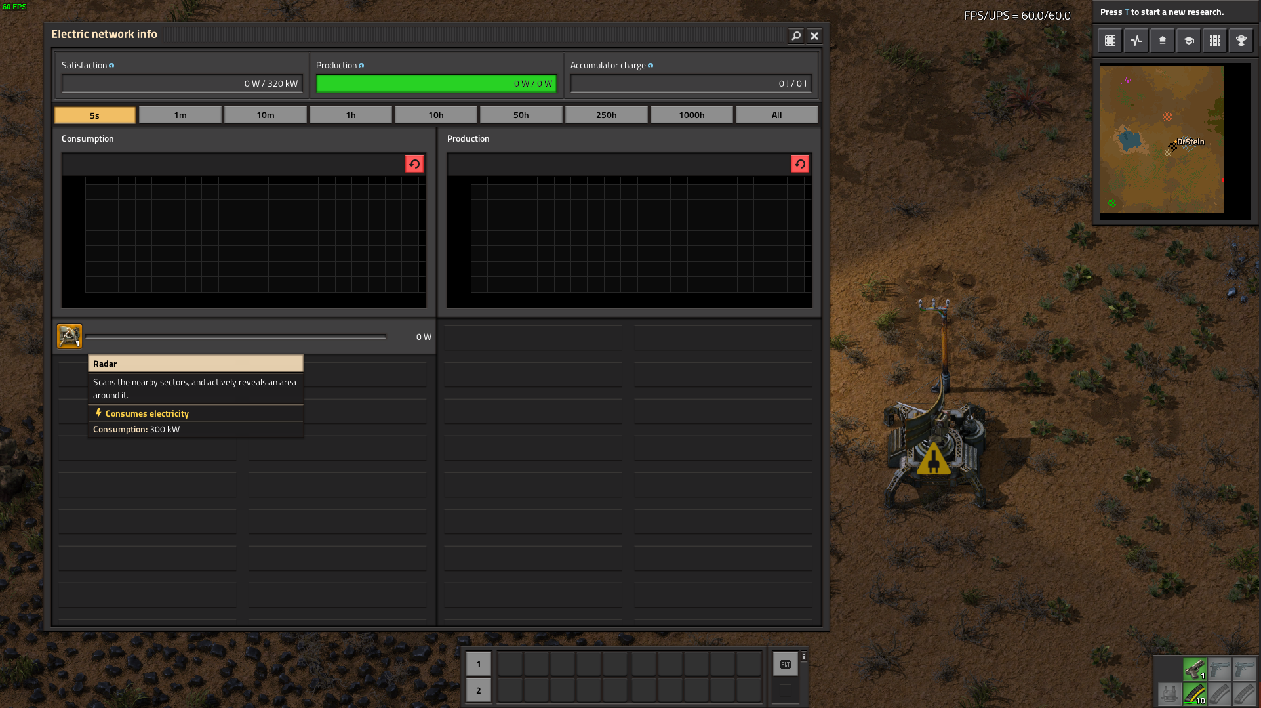1261x708 pixels.
Task: Click 'Press T to start a new research' bar
Action: click(1176, 12)
